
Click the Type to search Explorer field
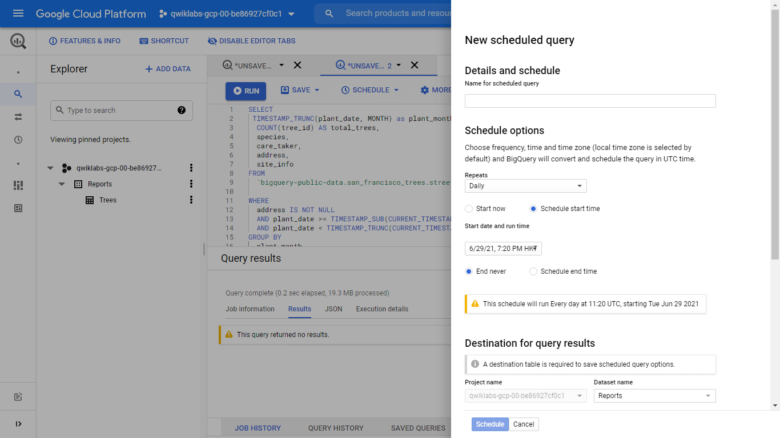click(x=122, y=111)
